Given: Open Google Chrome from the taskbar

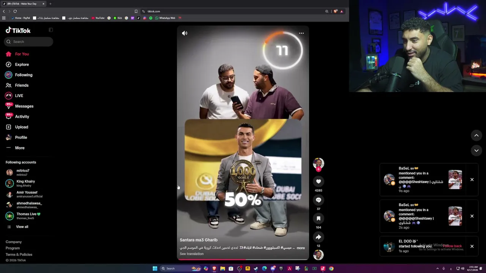Looking at the screenshot, I should (x=331, y=268).
